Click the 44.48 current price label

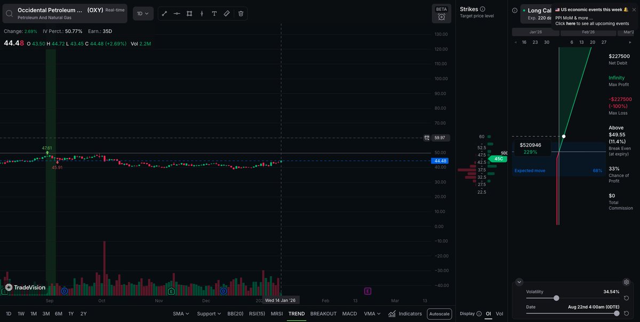440,160
